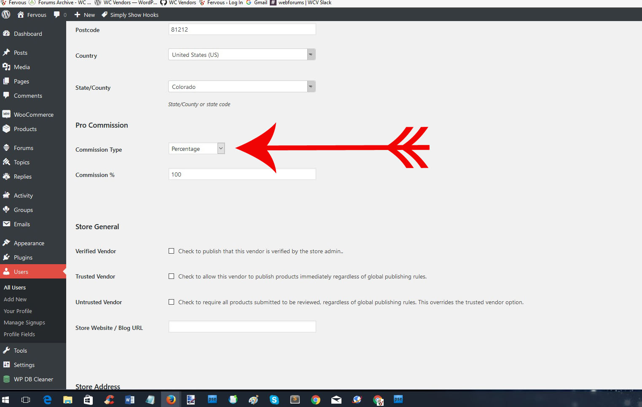Open the Mail app from the taskbar
Image resolution: width=642 pixels, height=407 pixels.
click(x=336, y=399)
